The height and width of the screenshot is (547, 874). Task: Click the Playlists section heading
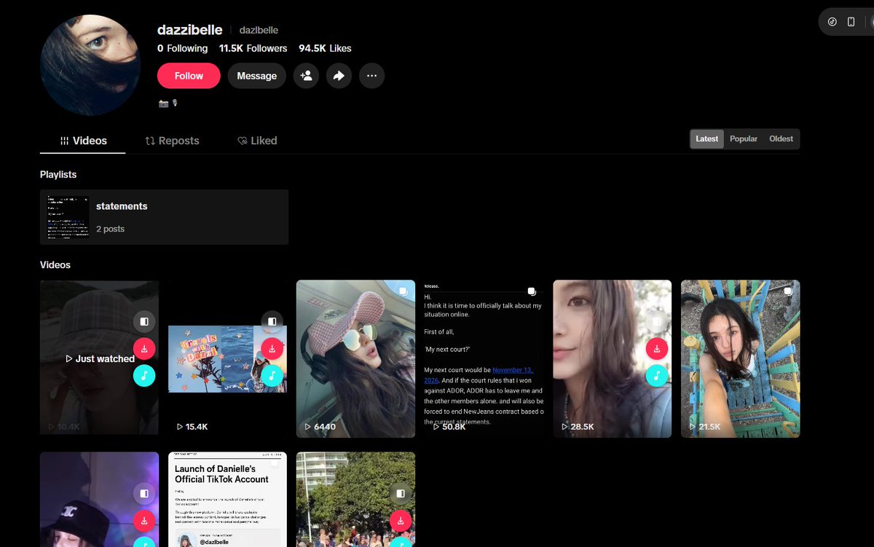pyautogui.click(x=58, y=175)
